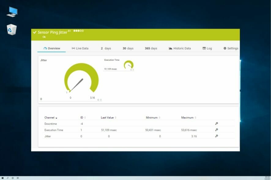Image resolution: width=271 pixels, height=180 pixels.
Task: Open the Log tab's list icon
Action: point(204,48)
